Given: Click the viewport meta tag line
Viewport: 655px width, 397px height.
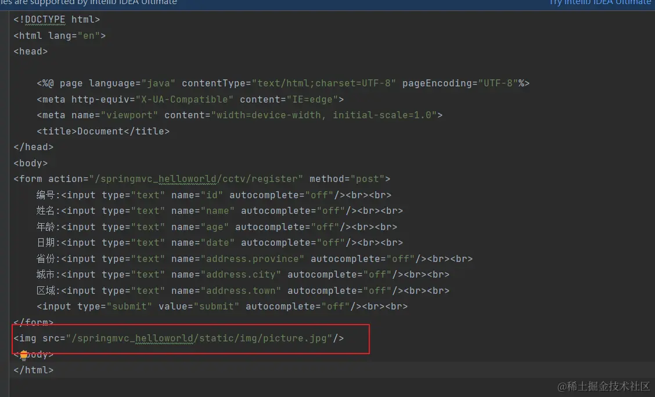Looking at the screenshot, I should pyautogui.click(x=239, y=115).
